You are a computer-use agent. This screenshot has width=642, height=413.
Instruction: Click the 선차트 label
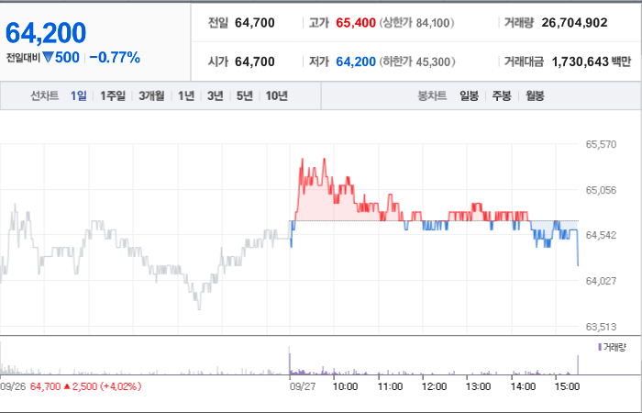45,95
